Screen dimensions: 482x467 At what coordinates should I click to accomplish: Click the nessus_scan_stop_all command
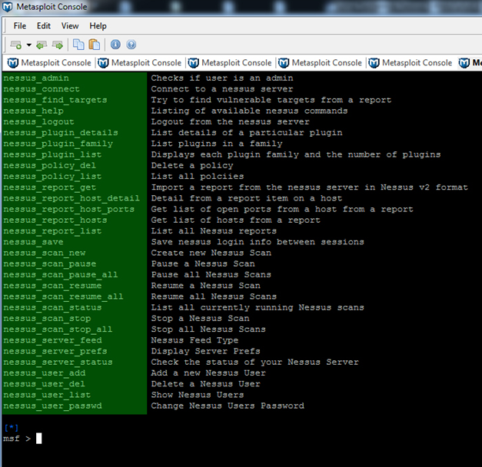[58, 330]
